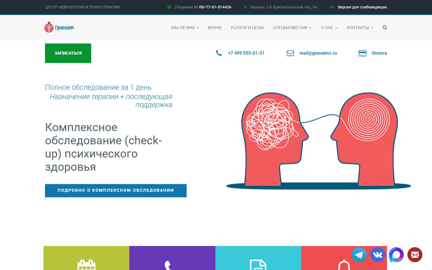Click the two heads illustration
The height and width of the screenshot is (270, 432).
pyautogui.click(x=319, y=141)
